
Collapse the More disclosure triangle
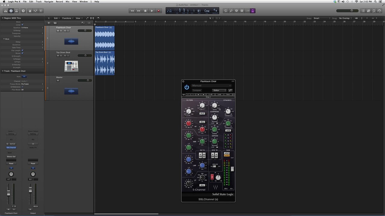pos(4,39)
